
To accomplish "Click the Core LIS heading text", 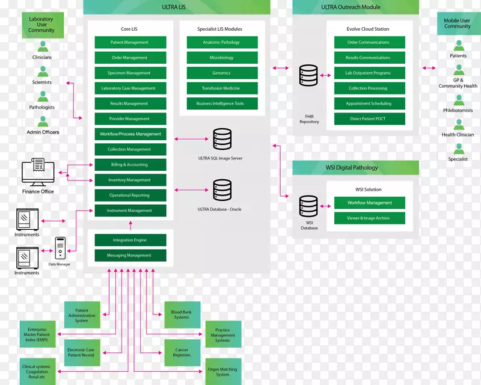I will 129,29.
